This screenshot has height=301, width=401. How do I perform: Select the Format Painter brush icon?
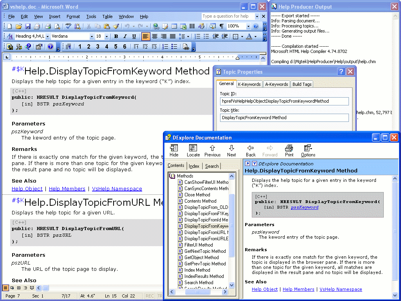tap(116, 26)
